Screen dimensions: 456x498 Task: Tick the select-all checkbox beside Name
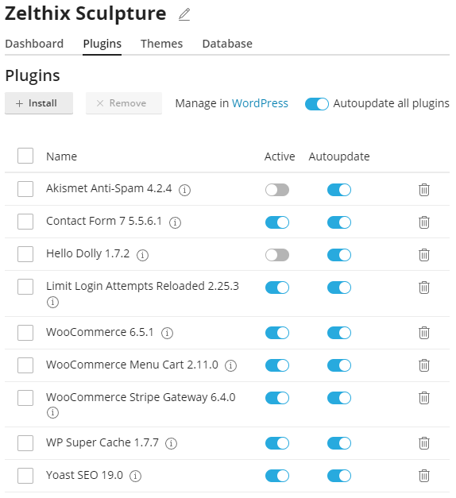tap(25, 156)
